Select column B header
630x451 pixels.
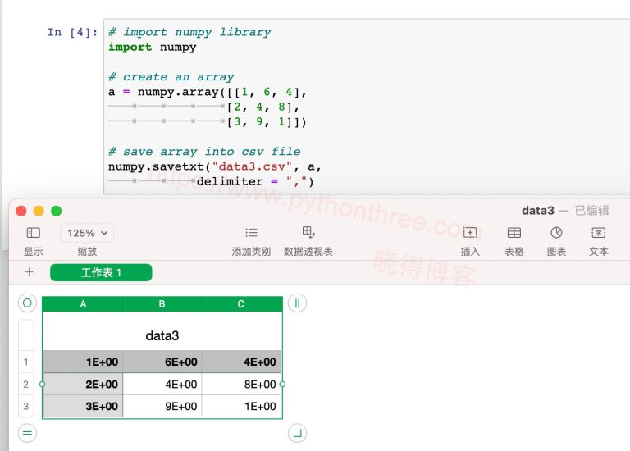(x=162, y=304)
